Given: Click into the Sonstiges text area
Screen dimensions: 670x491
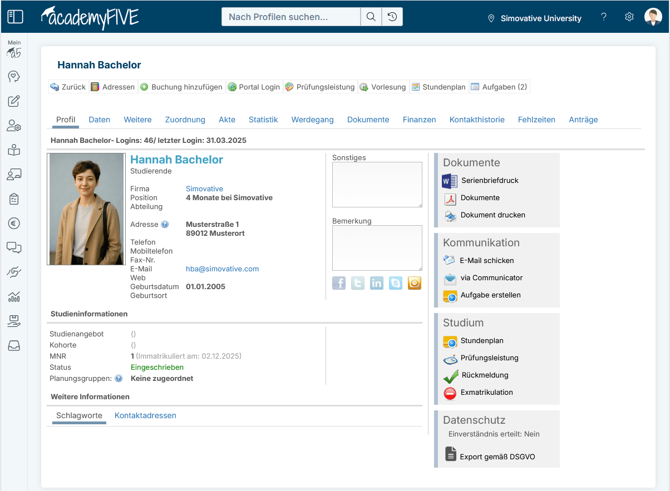Looking at the screenshot, I should click(x=377, y=185).
